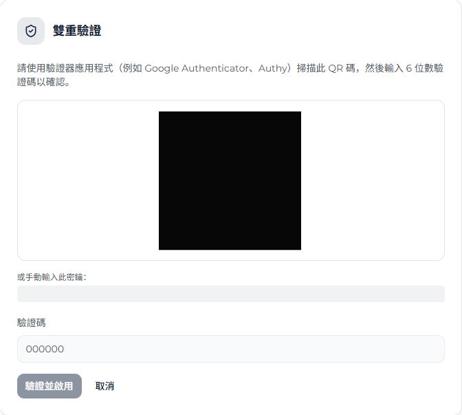Click the instruction text mentioning Google Authenticator
The height and width of the screenshot is (415, 462).
(x=230, y=74)
